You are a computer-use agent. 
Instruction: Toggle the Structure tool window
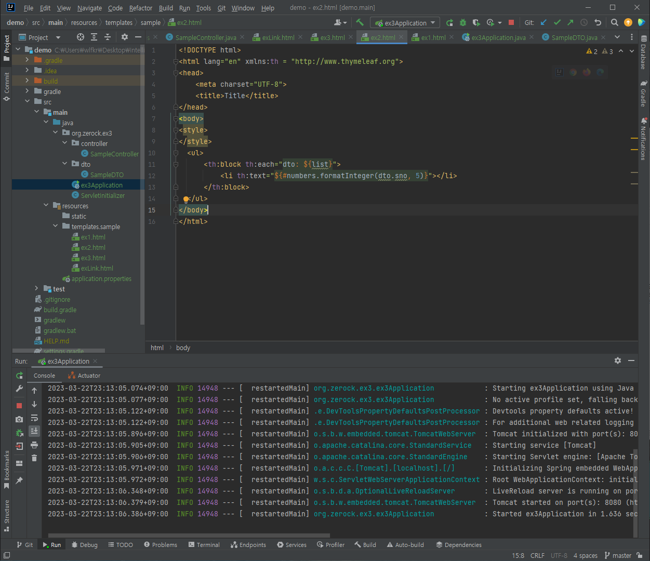coord(6,516)
